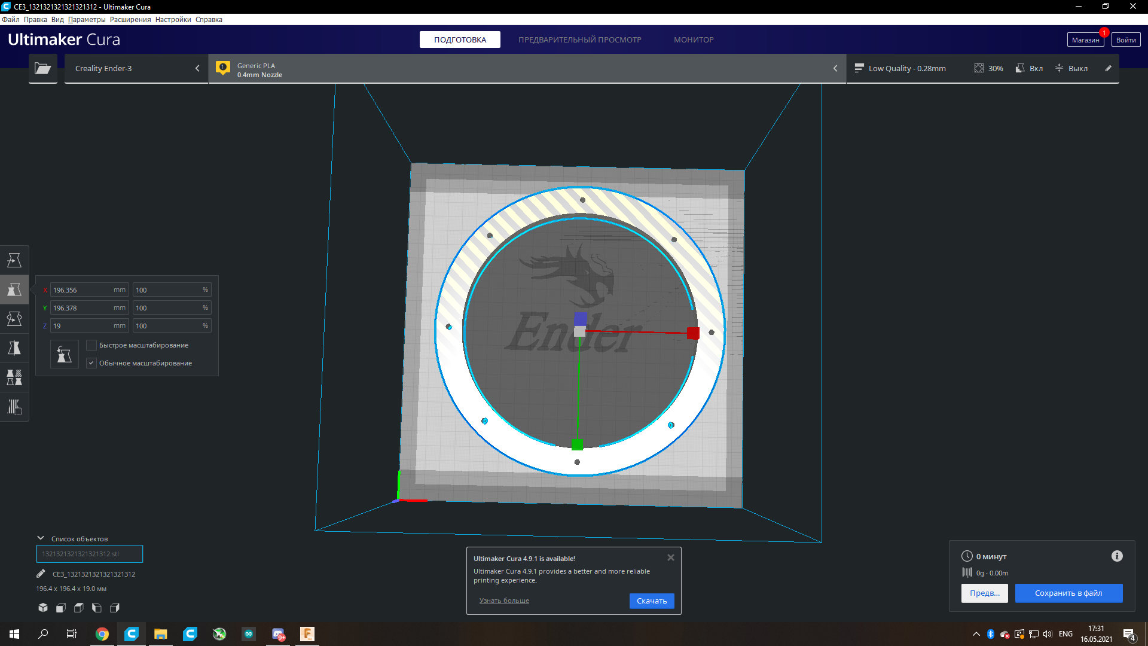
Task: Open File Explorer from the taskbar
Action: click(160, 634)
